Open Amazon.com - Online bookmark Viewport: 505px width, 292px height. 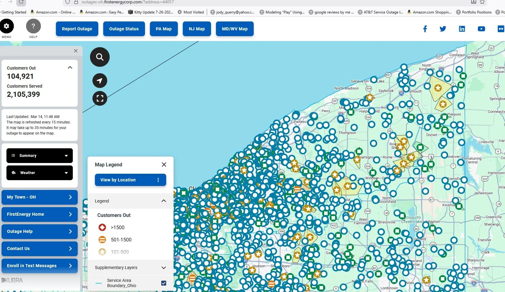[x=53, y=12]
